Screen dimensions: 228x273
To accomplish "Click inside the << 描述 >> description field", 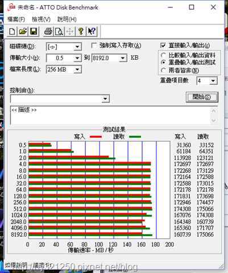I will [110, 115].
